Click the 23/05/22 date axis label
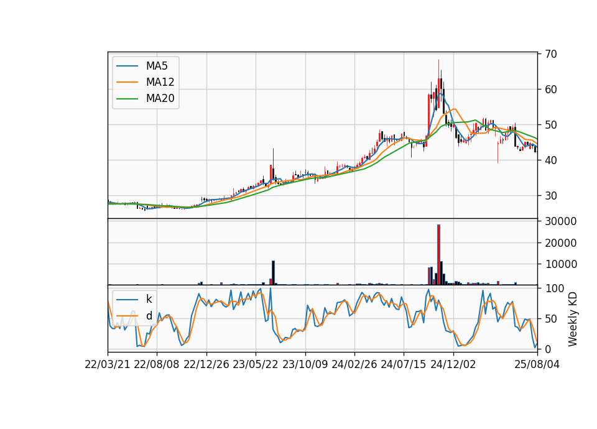The width and height of the screenshot is (597, 429). (x=256, y=365)
